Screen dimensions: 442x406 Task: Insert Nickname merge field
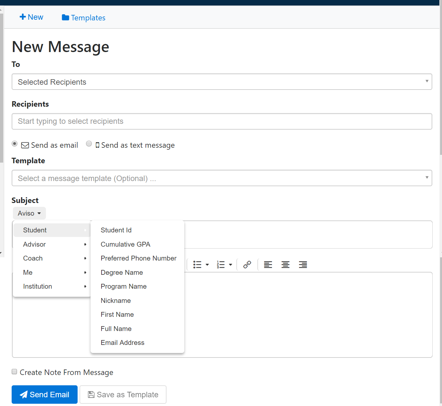point(137,301)
